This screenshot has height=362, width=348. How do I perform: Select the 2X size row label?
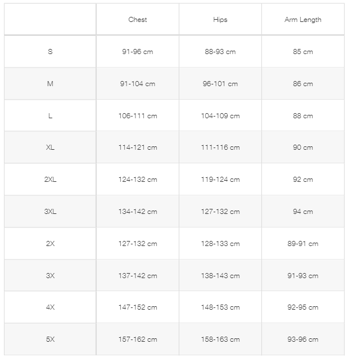pos(50,244)
